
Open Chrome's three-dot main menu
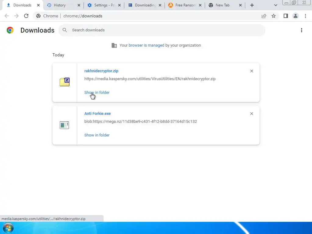pyautogui.click(x=305, y=16)
